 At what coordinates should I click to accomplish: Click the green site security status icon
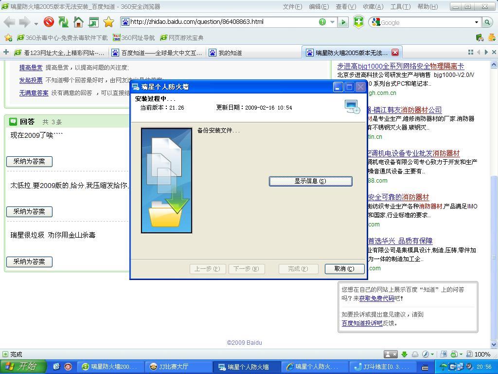click(322, 22)
